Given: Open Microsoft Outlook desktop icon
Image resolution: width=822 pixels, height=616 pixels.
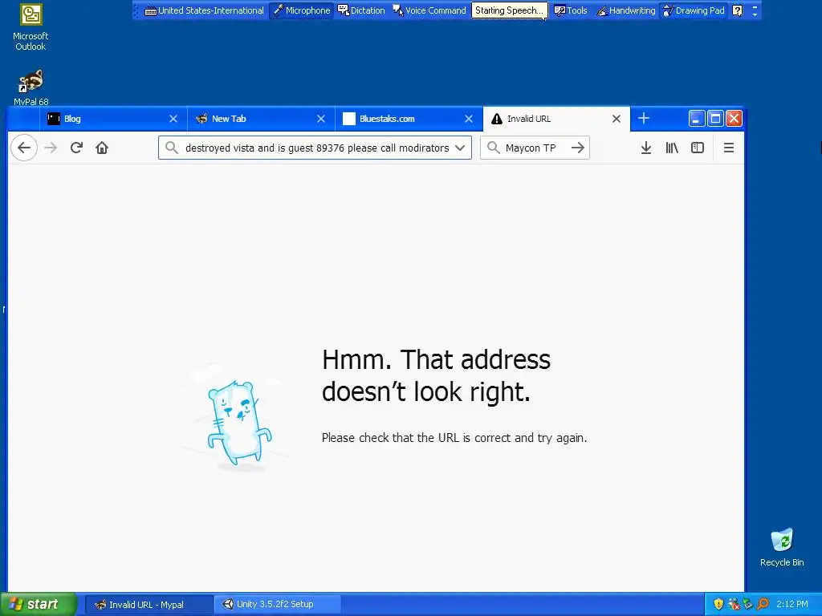Looking at the screenshot, I should 31,27.
